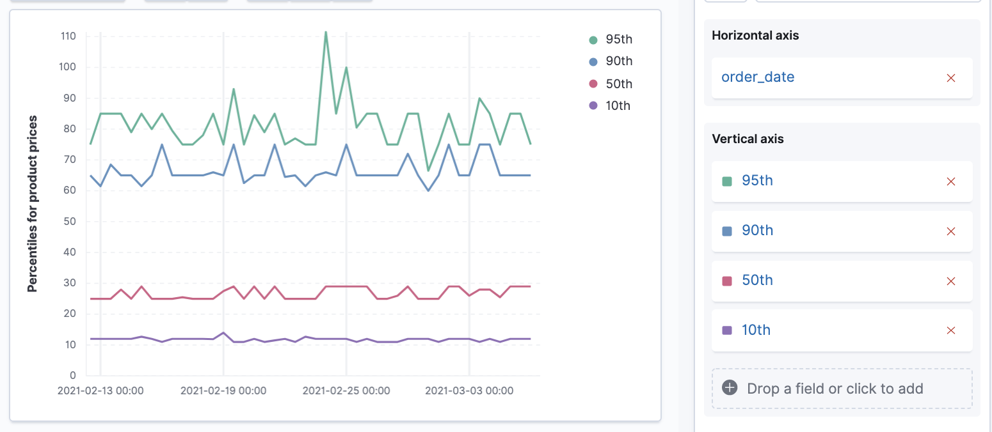The image size is (992, 432).
Task: Click the green color square beside 95th dimension
Action: (726, 181)
